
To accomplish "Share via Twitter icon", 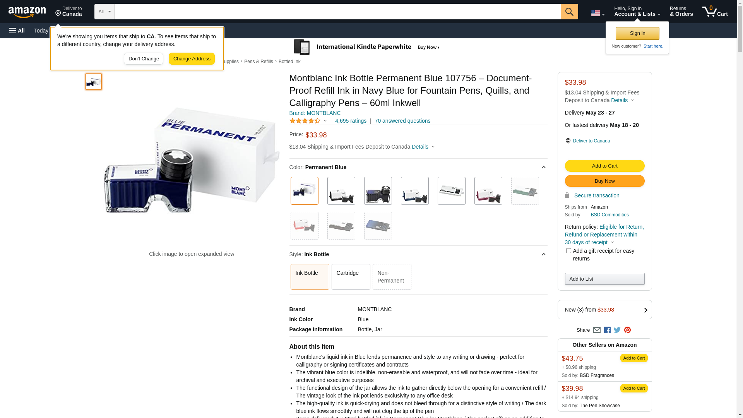I will (x=617, y=330).
